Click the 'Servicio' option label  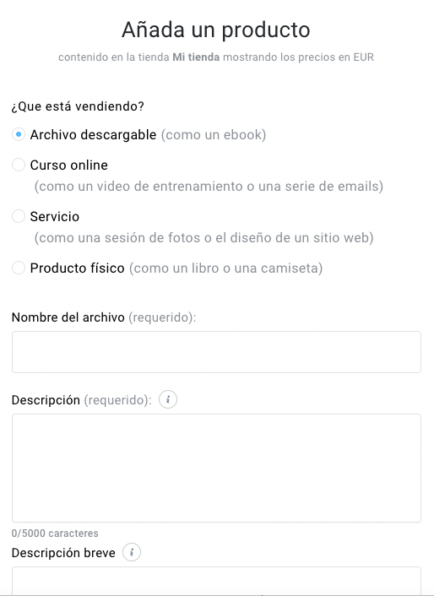pyautogui.click(x=55, y=217)
